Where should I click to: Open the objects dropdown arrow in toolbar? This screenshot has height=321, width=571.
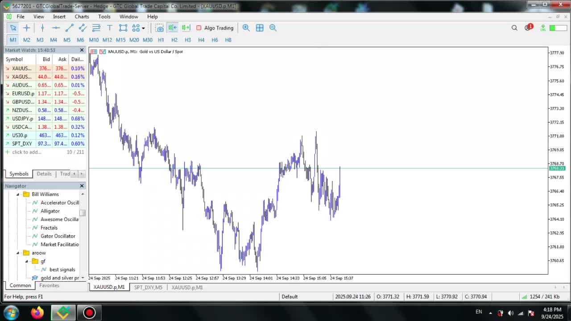point(143,28)
